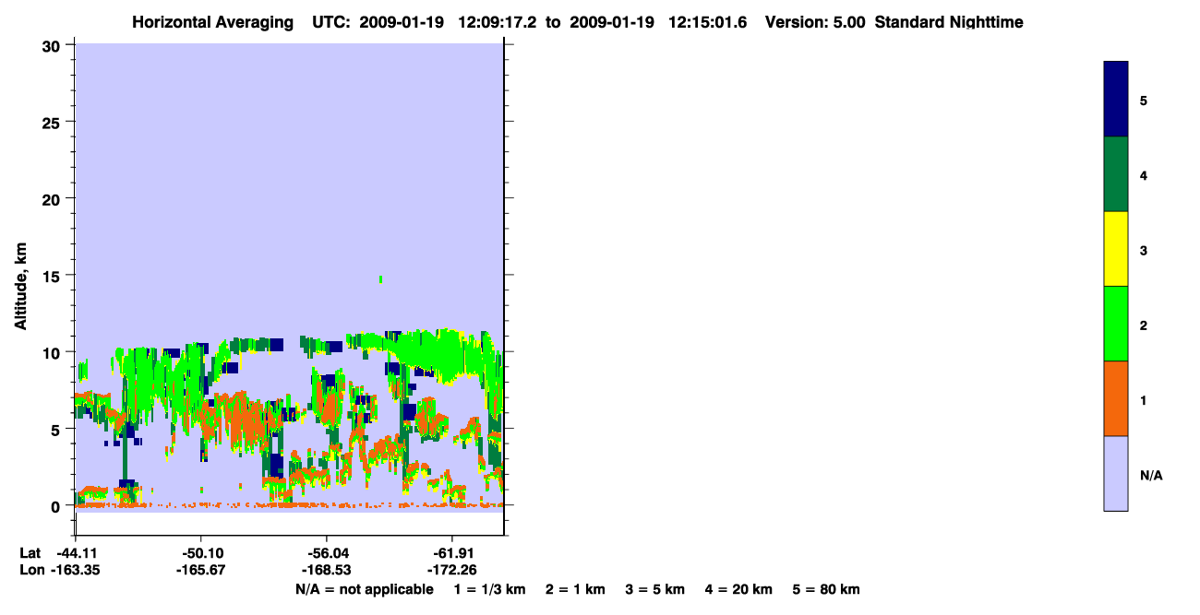Click legend text 'N/A = not applicable'
This screenshot has height=615, width=1200.
pos(364,590)
